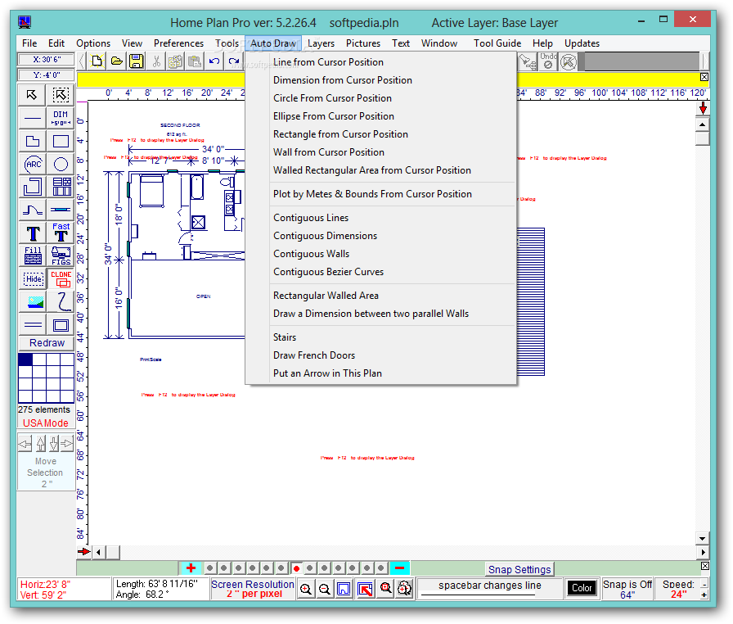
Task: Open the Preferences menu
Action: point(178,43)
